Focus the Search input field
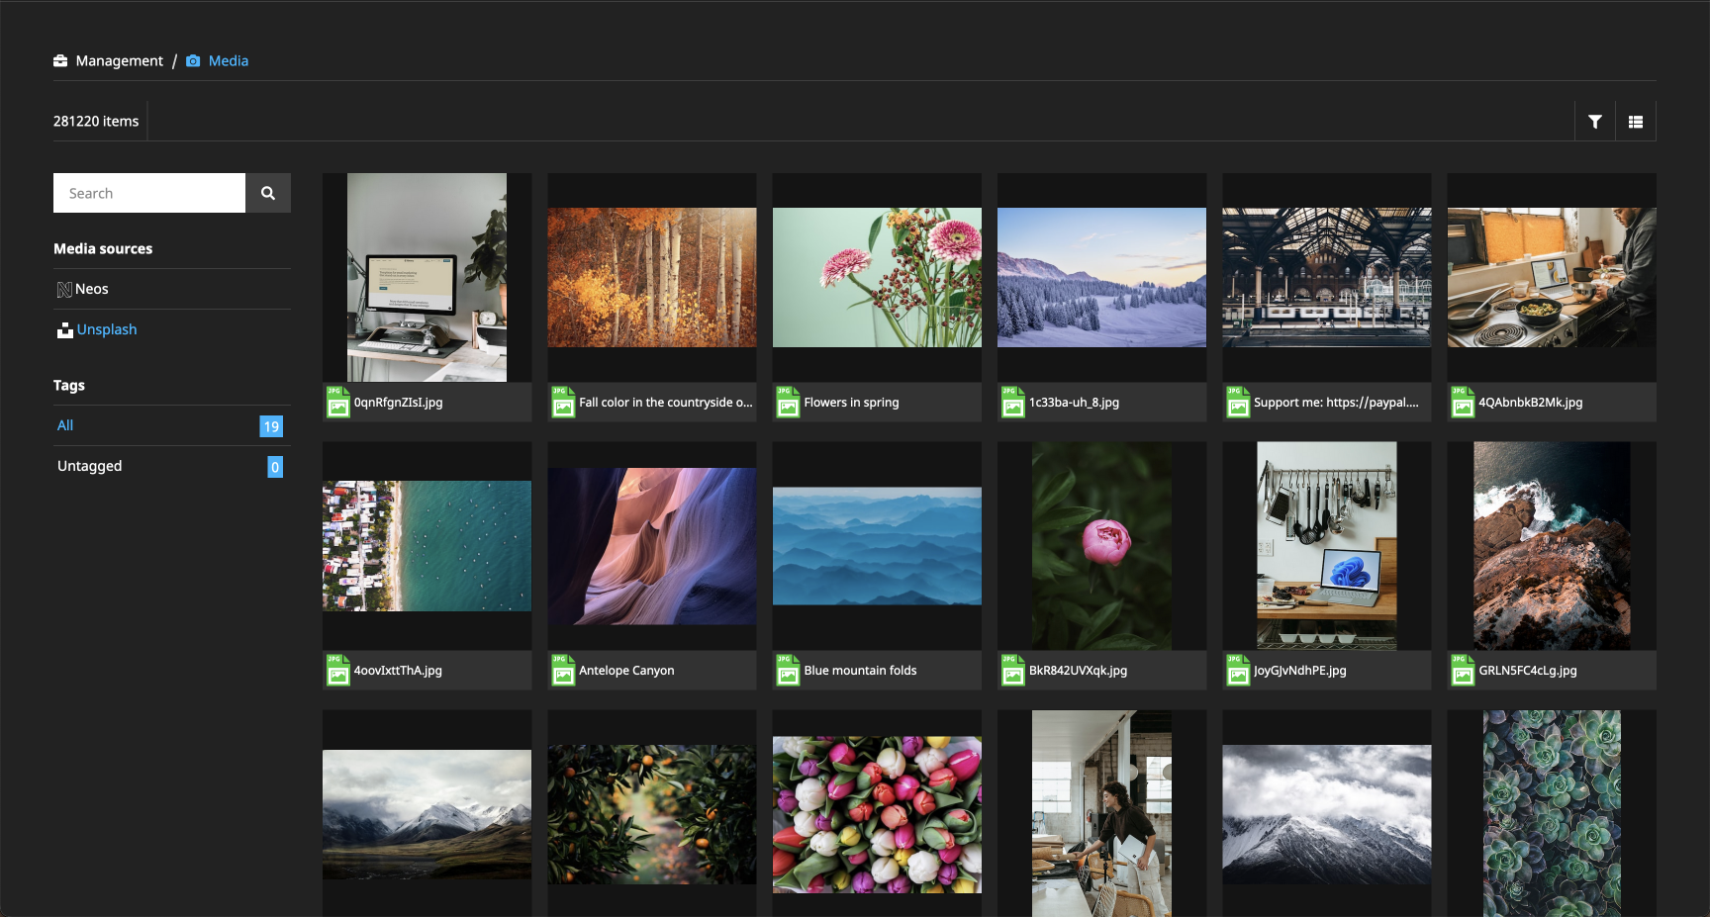 [x=149, y=193]
